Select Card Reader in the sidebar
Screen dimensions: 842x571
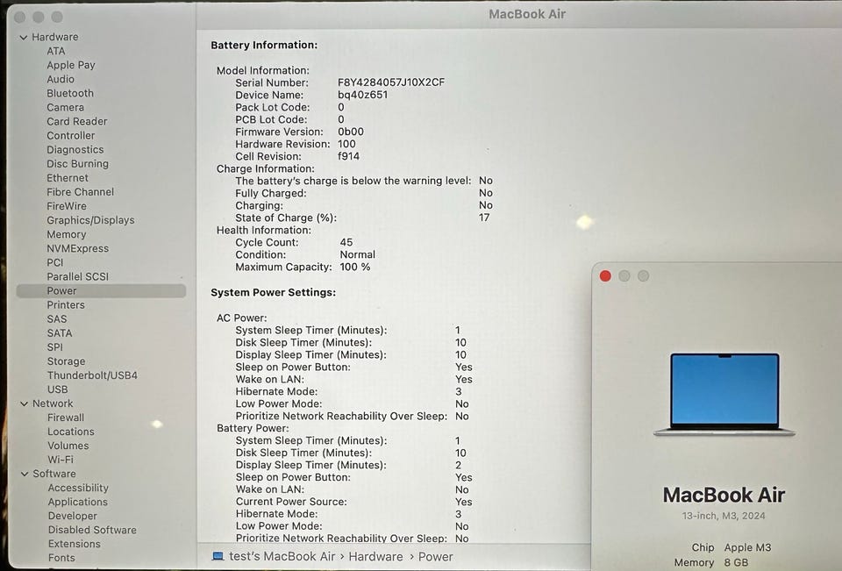pyautogui.click(x=77, y=121)
